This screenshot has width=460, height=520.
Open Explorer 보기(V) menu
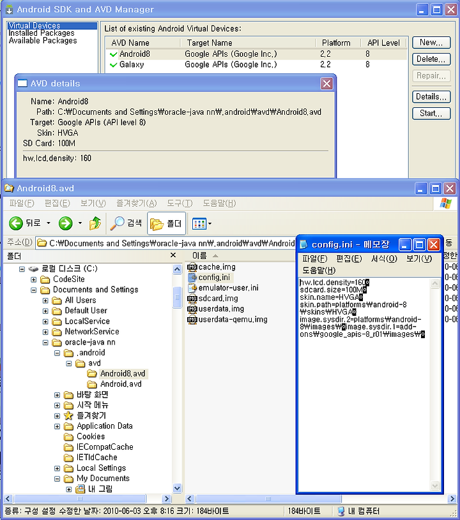click(x=93, y=204)
